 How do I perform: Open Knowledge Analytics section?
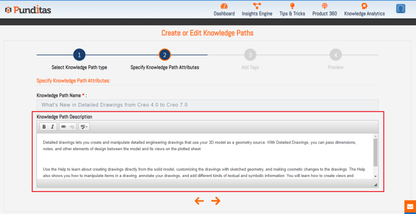364,9
